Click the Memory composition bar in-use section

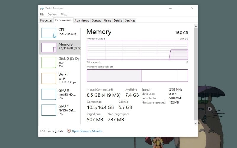coord(114,75)
